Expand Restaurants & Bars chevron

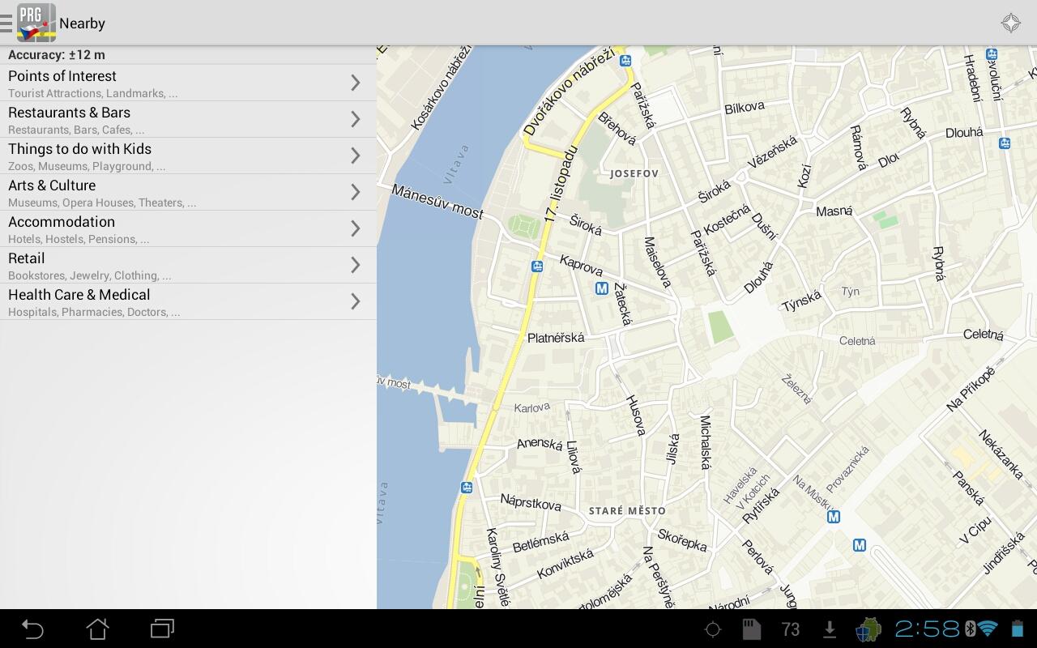[x=355, y=119]
